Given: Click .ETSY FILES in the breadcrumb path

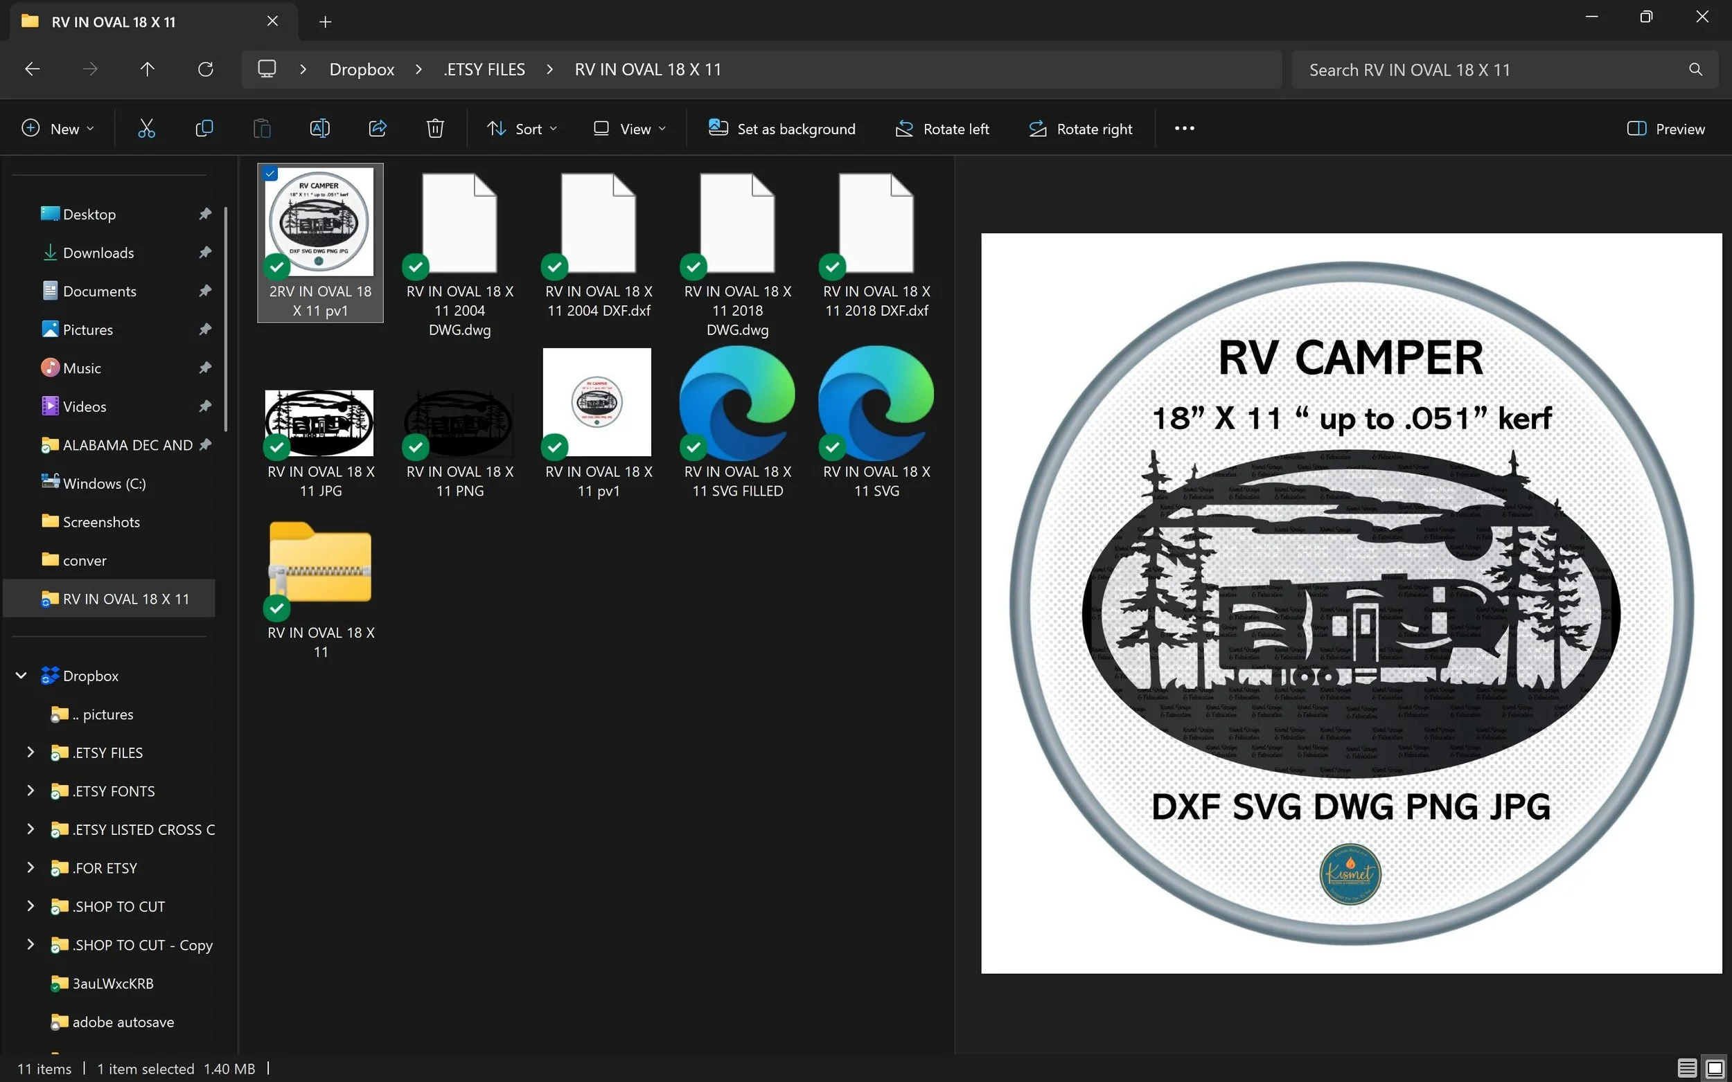Looking at the screenshot, I should [484, 69].
